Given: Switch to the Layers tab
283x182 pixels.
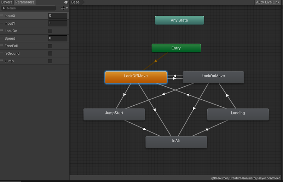Looking at the screenshot, I should point(7,2).
